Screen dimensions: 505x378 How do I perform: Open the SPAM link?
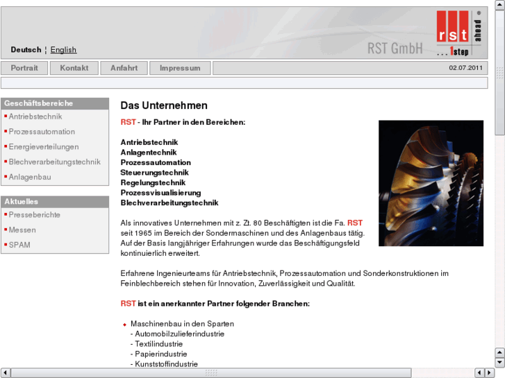click(x=19, y=245)
